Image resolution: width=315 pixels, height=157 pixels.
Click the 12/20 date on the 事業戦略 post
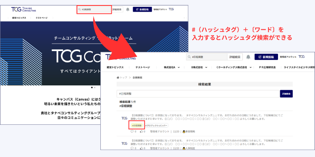(176, 131)
